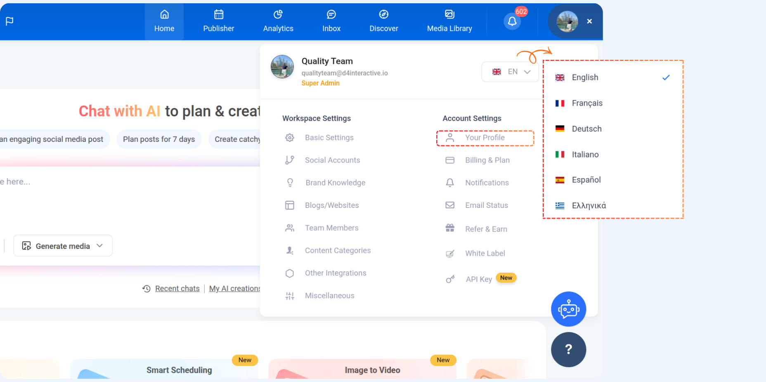Screen dimensions: 766x382
Task: Click the Quality Team avatar in the panel
Action: pos(282,66)
